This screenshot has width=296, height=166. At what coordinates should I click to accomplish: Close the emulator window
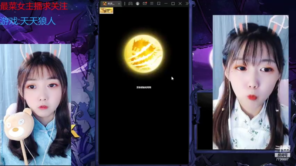pyautogui.click(x=180, y=3)
